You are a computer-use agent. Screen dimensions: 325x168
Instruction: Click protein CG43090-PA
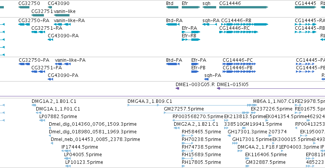[50, 79]
